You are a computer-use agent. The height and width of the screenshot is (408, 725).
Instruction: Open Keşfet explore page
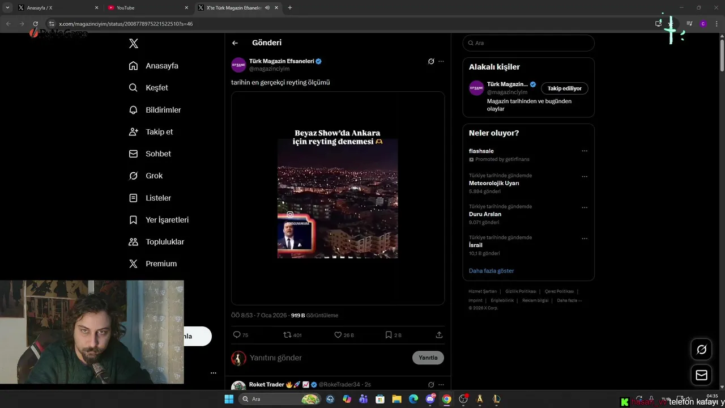pos(148,88)
